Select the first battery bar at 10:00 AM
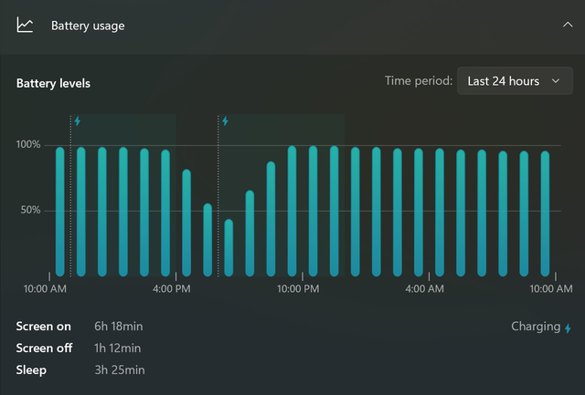585x395 pixels. click(x=60, y=212)
